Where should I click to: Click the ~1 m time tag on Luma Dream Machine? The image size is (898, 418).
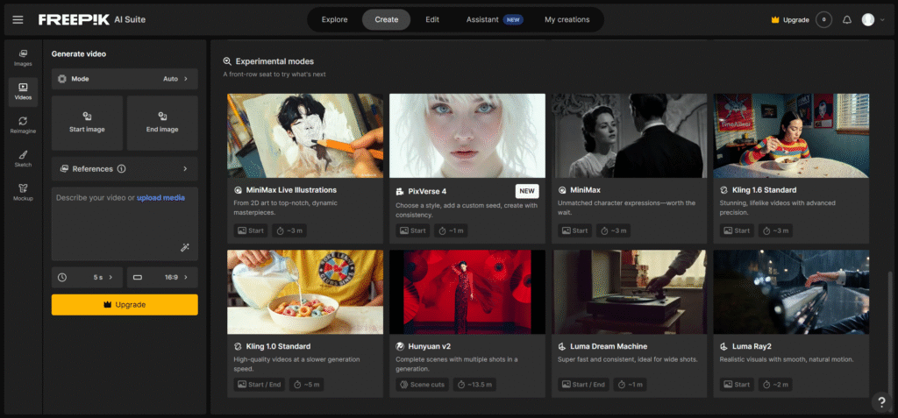[631, 384]
